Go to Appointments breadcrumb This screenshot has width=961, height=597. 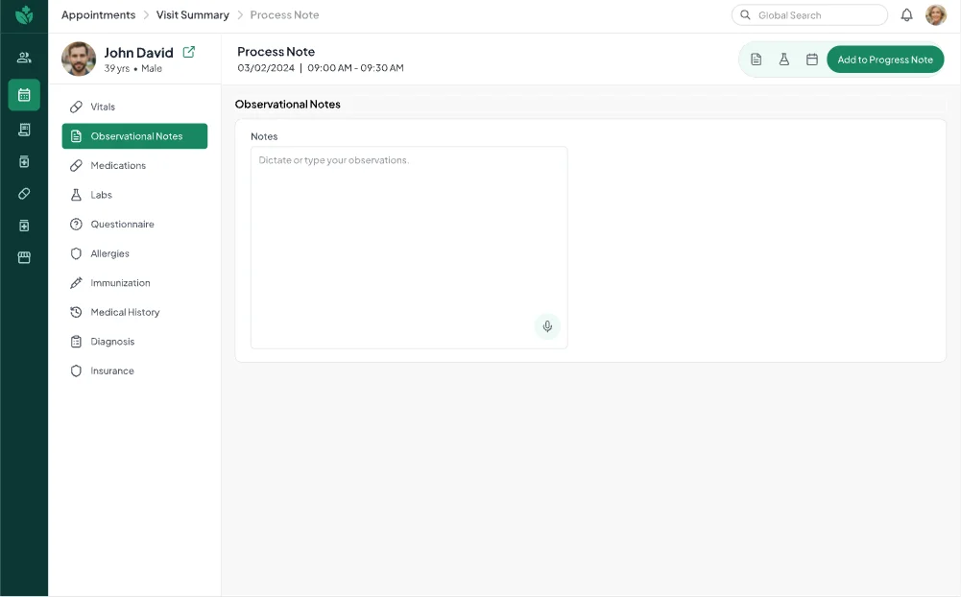pyautogui.click(x=98, y=14)
